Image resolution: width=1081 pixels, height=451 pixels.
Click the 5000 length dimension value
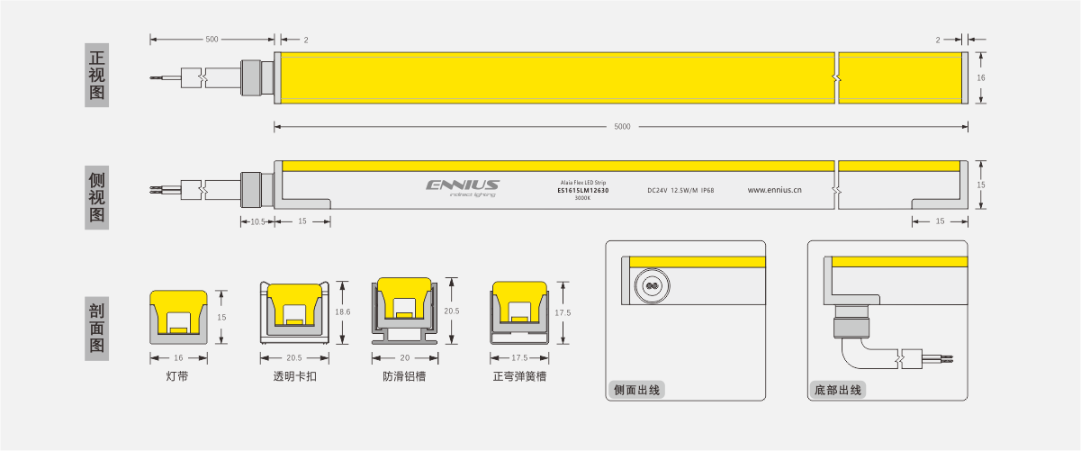point(622,127)
